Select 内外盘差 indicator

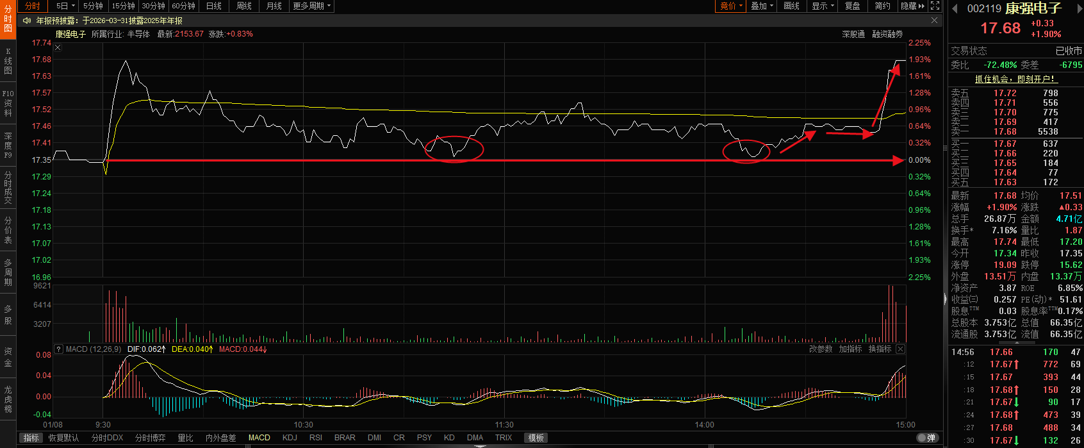coord(220,438)
